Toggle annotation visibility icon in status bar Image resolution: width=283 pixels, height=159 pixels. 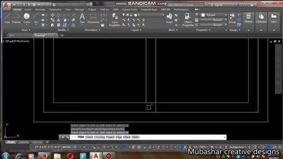180,147
